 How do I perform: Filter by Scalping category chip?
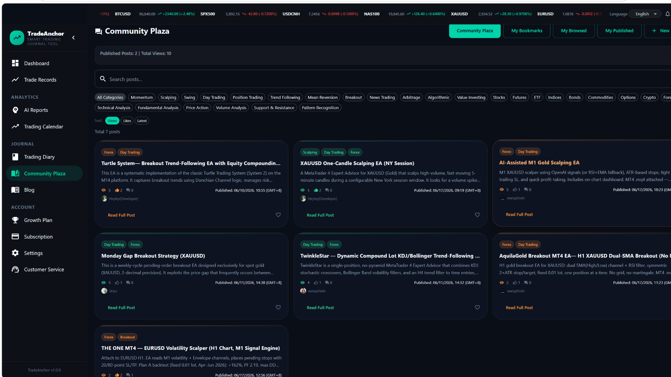(x=168, y=97)
